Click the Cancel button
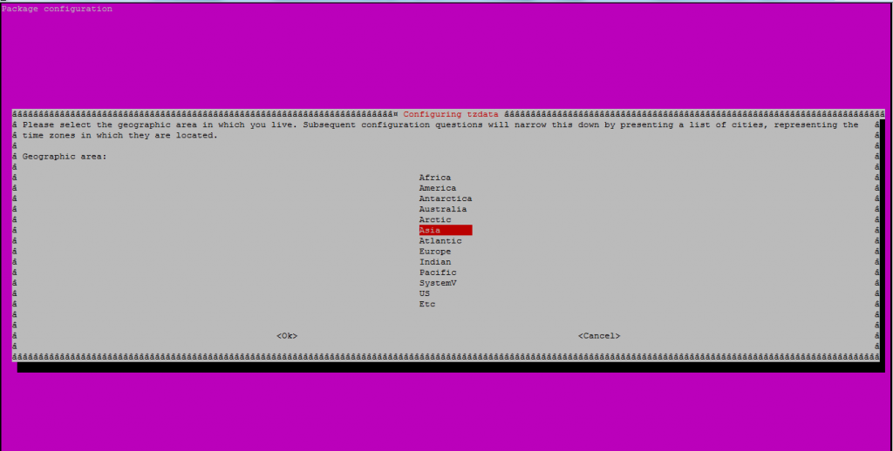This screenshot has width=893, height=451. pyautogui.click(x=599, y=336)
